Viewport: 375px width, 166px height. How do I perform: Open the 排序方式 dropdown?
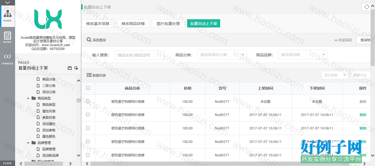pos(361,75)
